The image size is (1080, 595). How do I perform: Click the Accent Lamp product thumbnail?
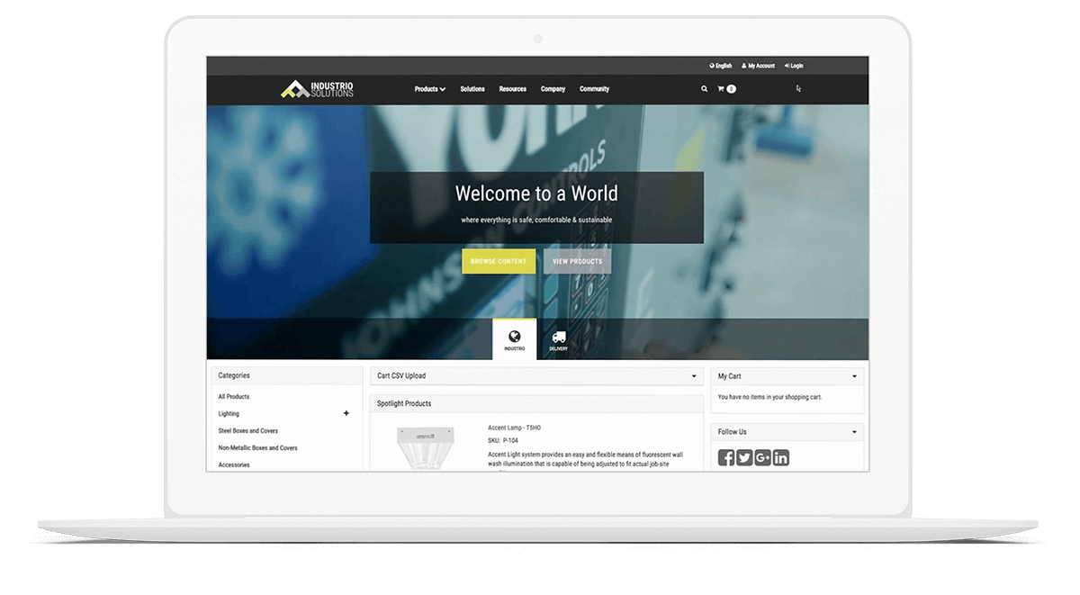point(423,447)
